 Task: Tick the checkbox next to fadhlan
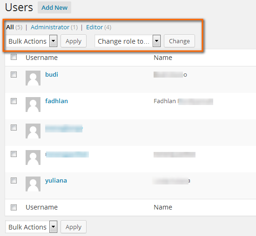point(13,101)
